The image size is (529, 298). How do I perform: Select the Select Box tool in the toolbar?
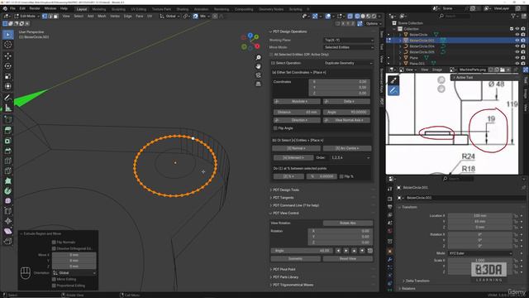pyautogui.click(x=7, y=35)
